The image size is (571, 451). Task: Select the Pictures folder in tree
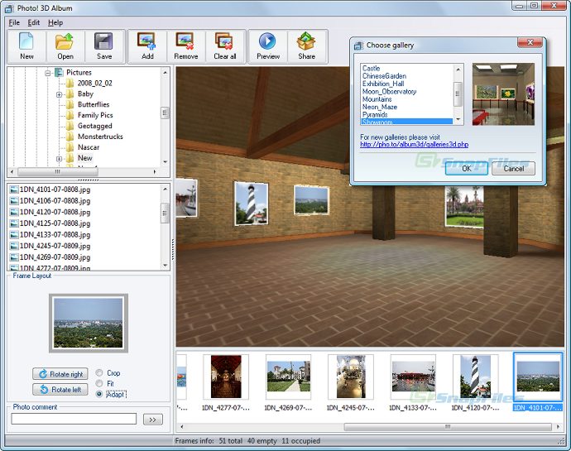coord(79,72)
